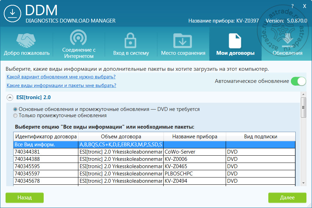The image size is (312, 208).
Task: Click DVD cell in PLBOSCHPC row
Action: point(261,174)
